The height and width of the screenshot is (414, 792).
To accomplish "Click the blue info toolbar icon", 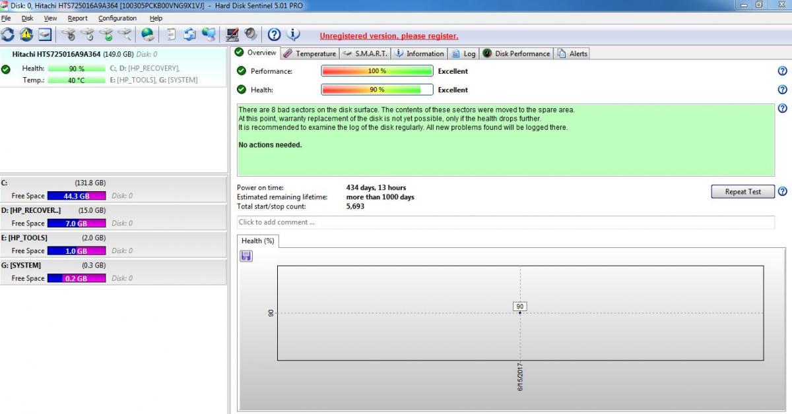I will pos(294,34).
